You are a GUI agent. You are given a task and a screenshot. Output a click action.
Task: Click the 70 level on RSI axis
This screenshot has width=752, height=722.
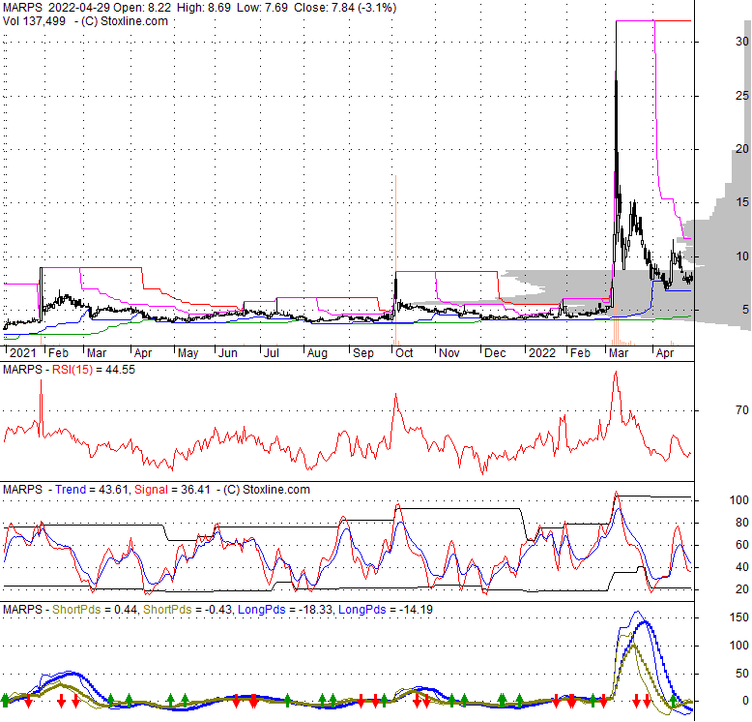click(742, 410)
